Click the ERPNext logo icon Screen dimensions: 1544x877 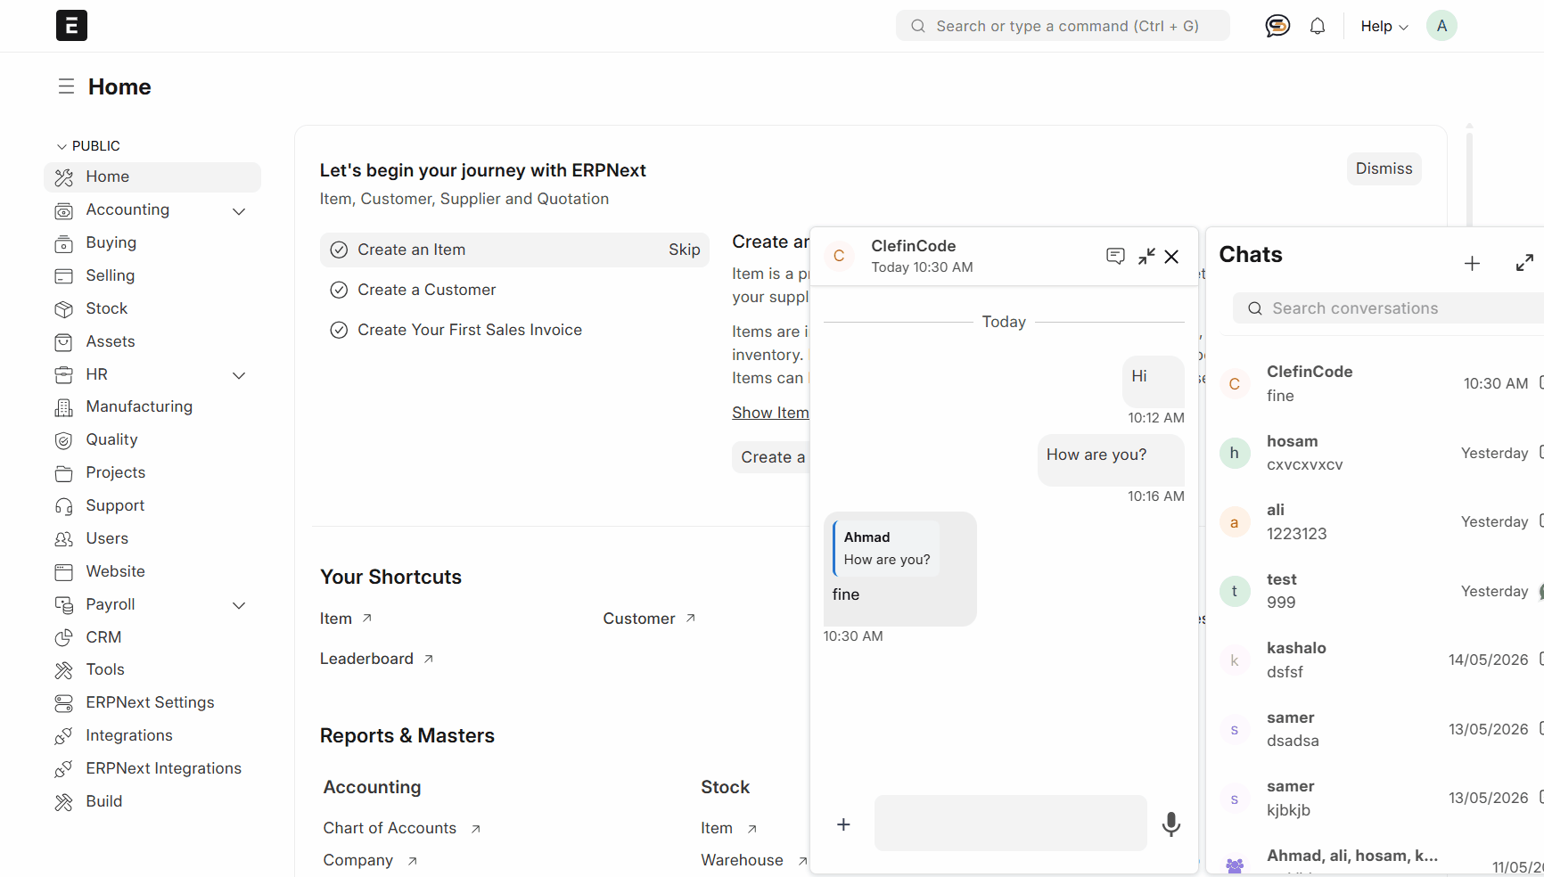[x=71, y=26]
